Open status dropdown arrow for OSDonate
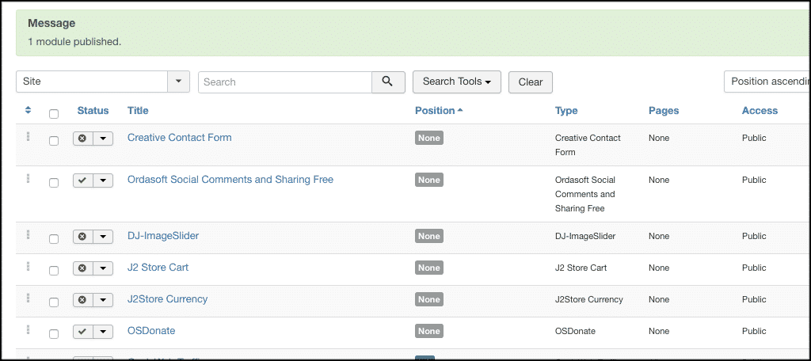Screen dimensions: 811x361 (x=103, y=331)
